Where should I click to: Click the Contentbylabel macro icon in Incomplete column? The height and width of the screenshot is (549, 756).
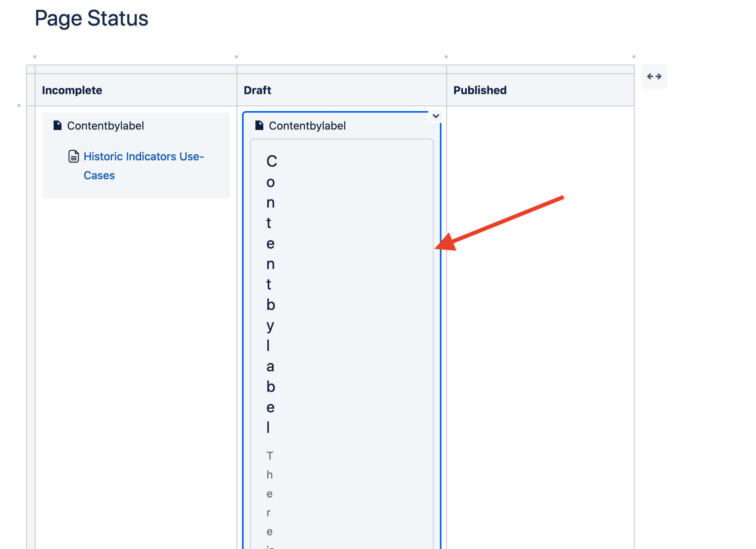coord(58,126)
